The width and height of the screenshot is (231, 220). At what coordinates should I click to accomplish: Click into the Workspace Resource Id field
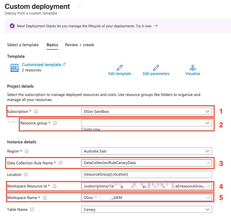coord(146,186)
